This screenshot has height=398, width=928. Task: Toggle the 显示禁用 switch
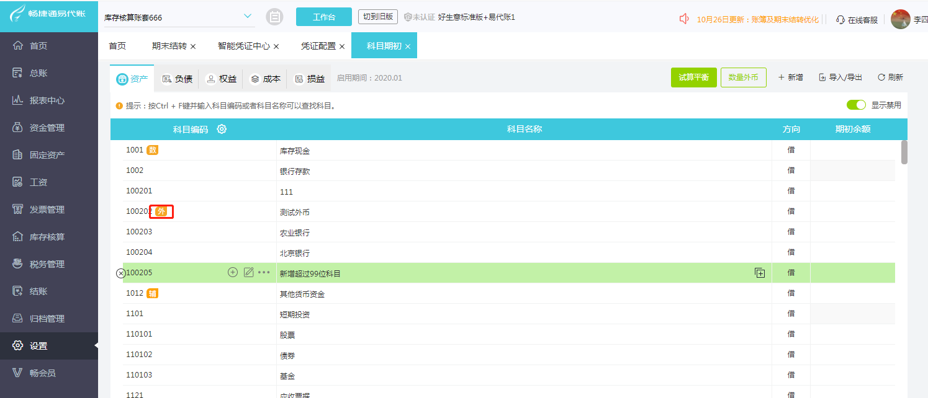coord(856,105)
